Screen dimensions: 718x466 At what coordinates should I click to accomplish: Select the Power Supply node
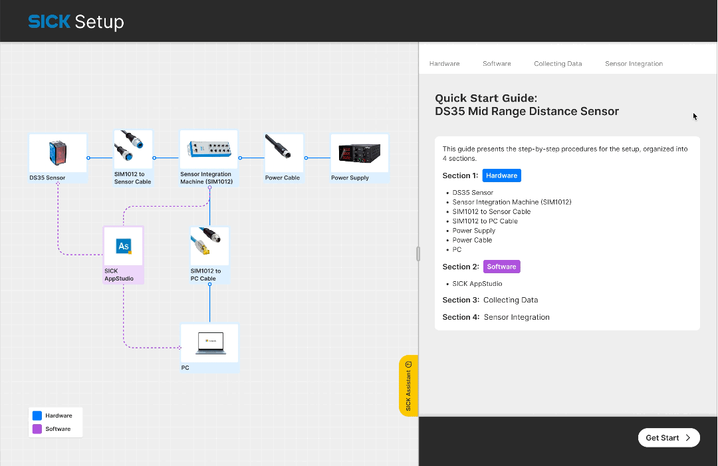[360, 158]
